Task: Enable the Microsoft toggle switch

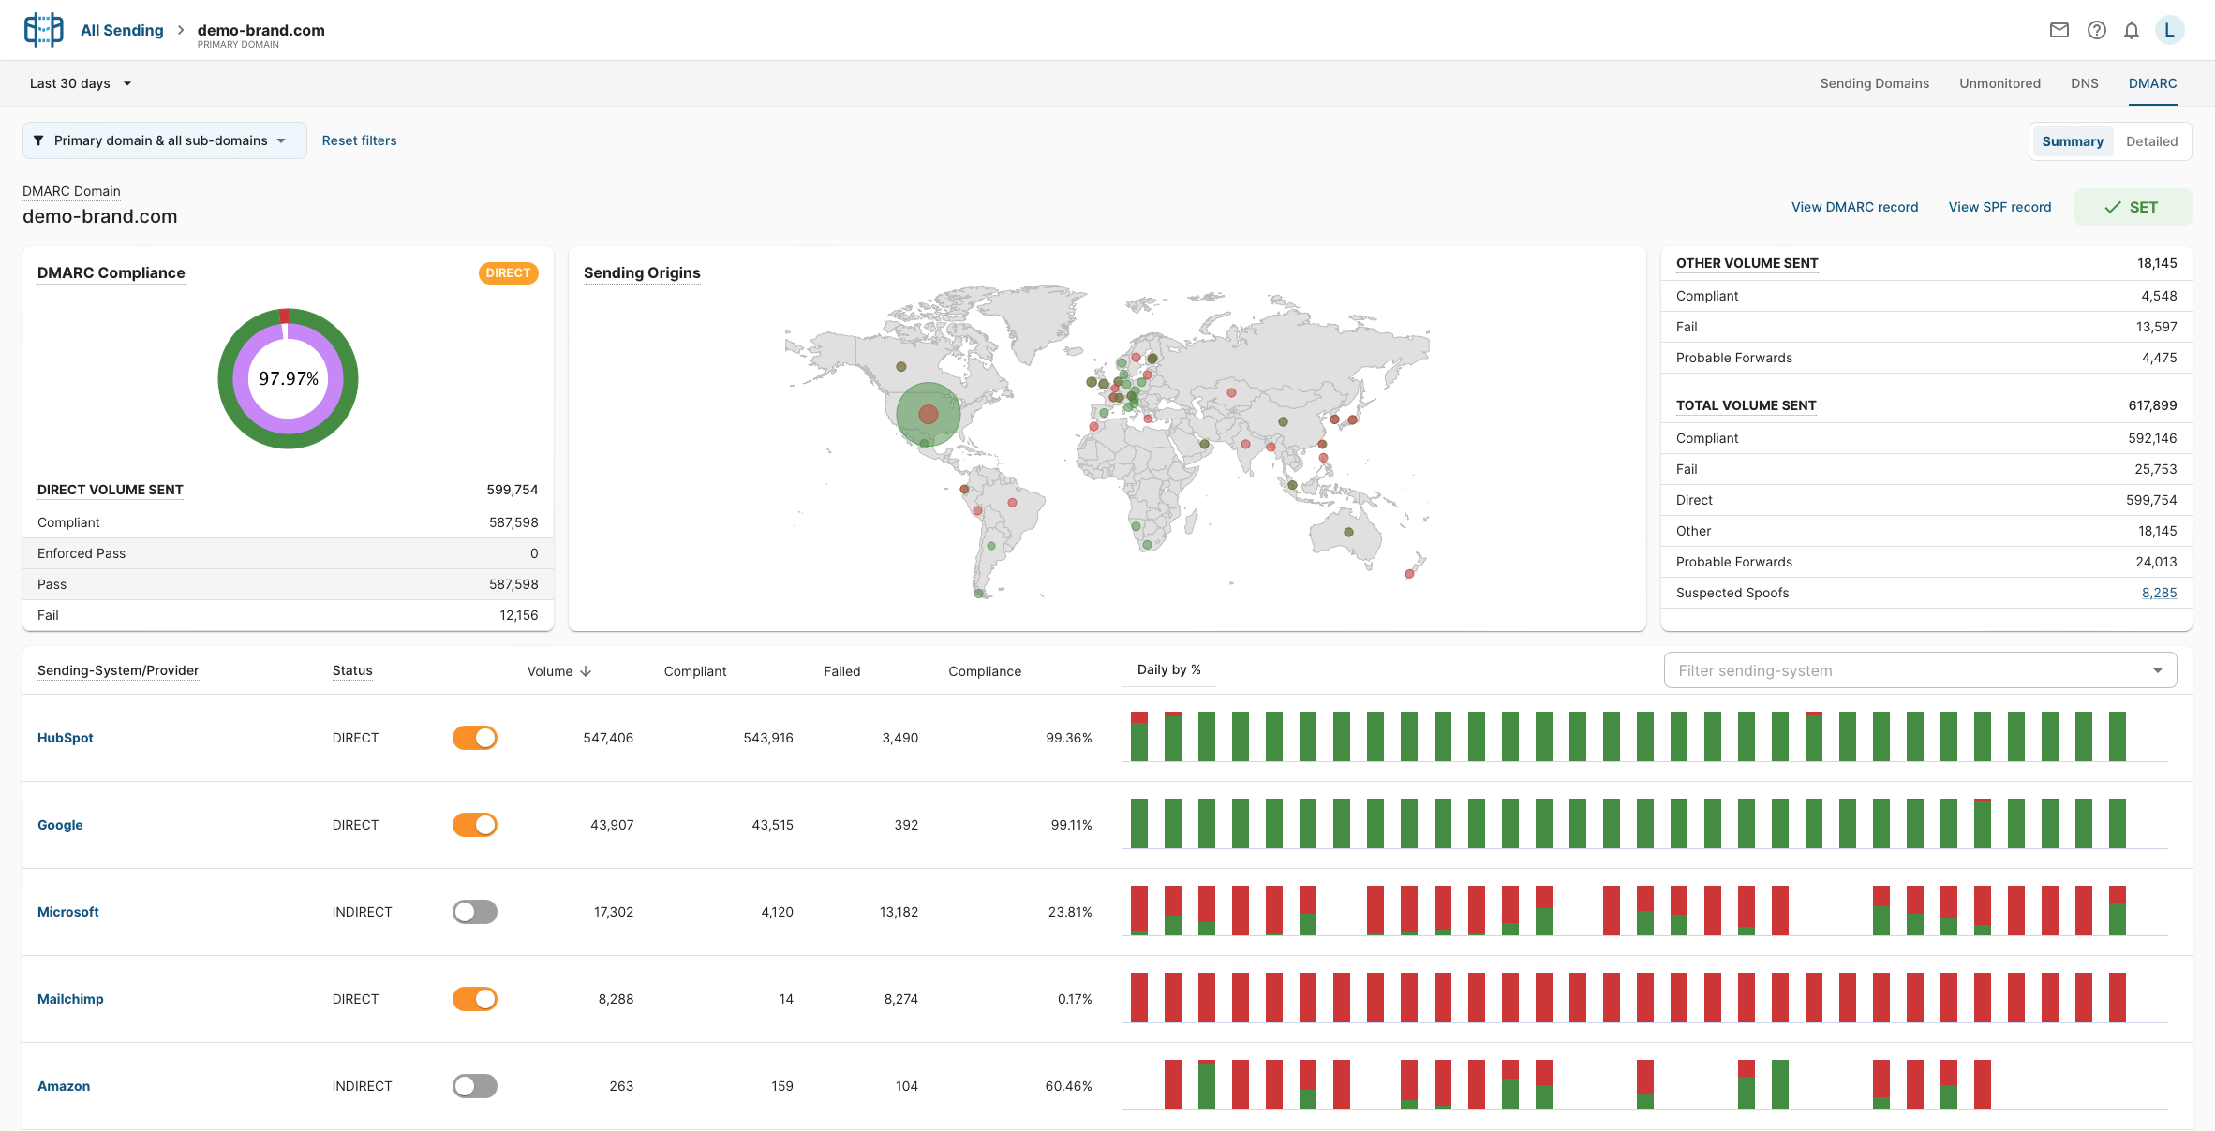Action: (x=475, y=912)
